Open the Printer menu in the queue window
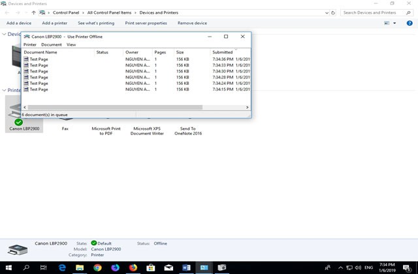 click(30, 44)
